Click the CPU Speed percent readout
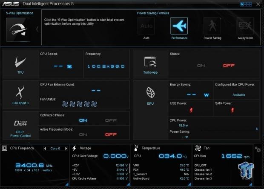This screenshot has width=264, height=189. tap(63, 66)
